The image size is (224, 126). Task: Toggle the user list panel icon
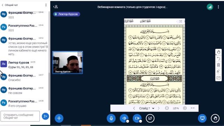pyautogui.click(x=56, y=7)
